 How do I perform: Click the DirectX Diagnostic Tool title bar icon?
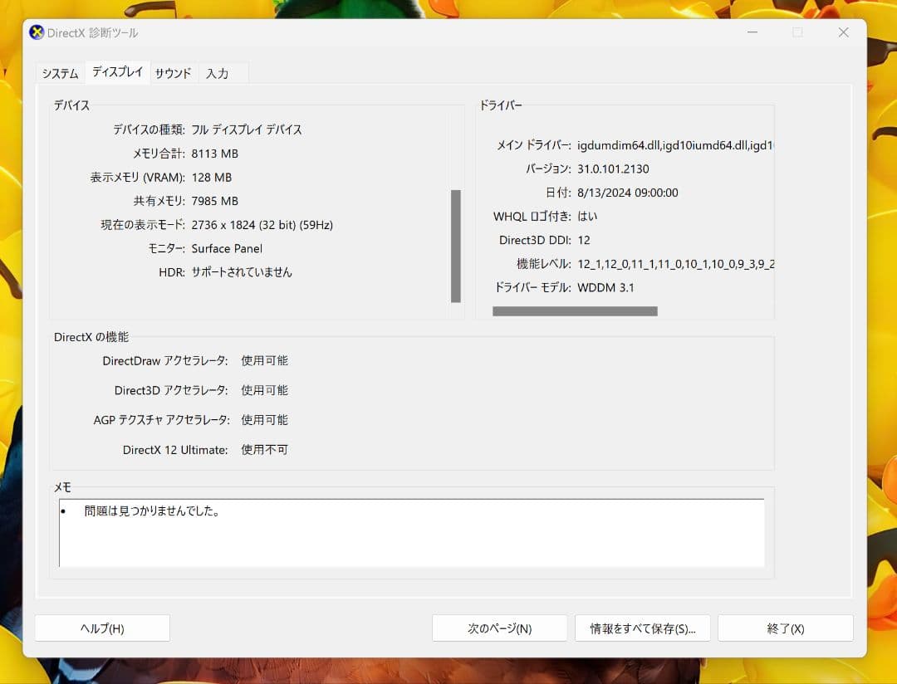point(37,32)
